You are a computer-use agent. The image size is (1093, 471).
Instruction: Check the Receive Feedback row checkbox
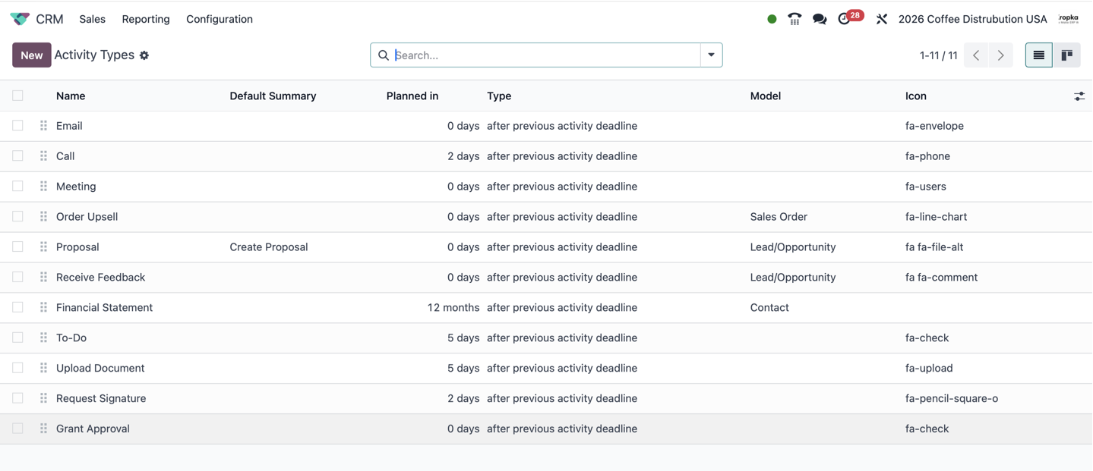[x=17, y=278]
